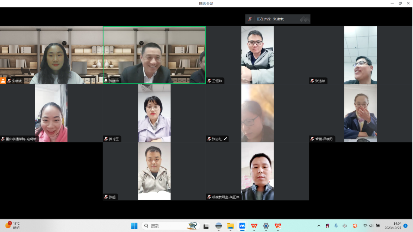Select 机械教研室-关正伟's video tile
413x232 pixels.
pos(257,171)
